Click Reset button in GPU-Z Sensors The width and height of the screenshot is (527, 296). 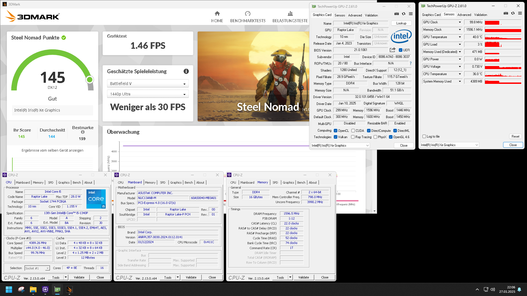click(x=515, y=136)
